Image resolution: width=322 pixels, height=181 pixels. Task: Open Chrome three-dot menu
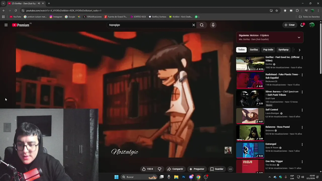tap(318, 11)
